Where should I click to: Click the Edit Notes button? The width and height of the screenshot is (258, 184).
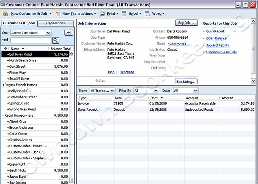click(186, 81)
